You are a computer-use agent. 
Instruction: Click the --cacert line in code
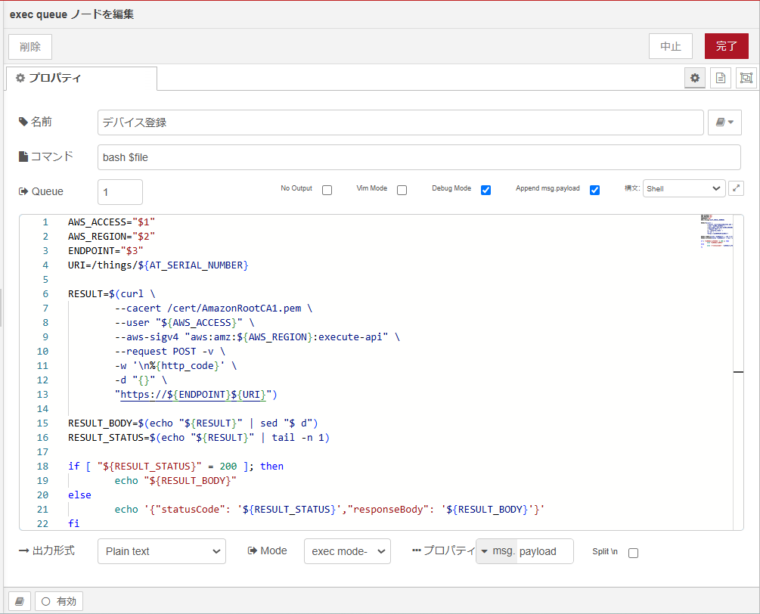tap(213, 309)
